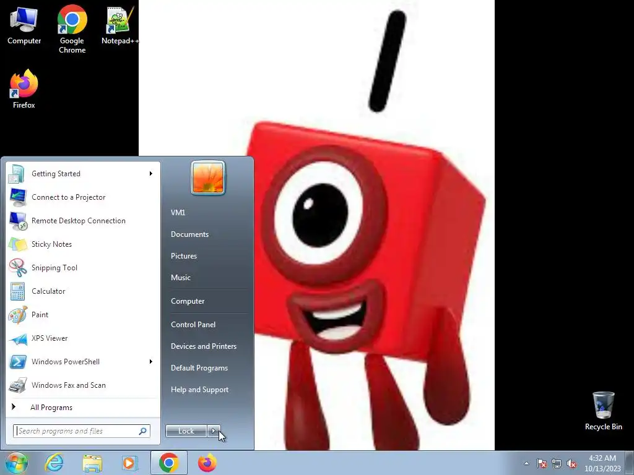
Task: Open Windows Explorer folder in taskbar
Action: [x=92, y=463]
